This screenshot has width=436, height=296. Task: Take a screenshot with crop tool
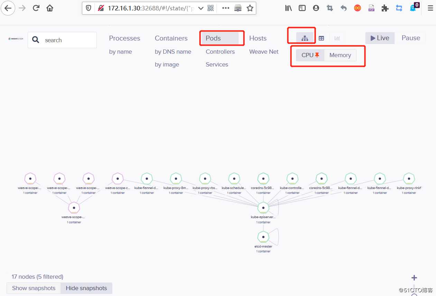click(330, 8)
